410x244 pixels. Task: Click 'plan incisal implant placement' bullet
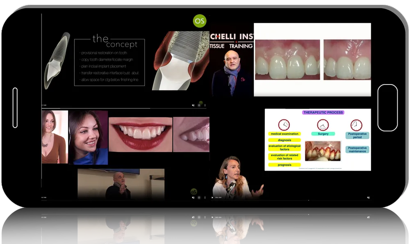[103, 66]
